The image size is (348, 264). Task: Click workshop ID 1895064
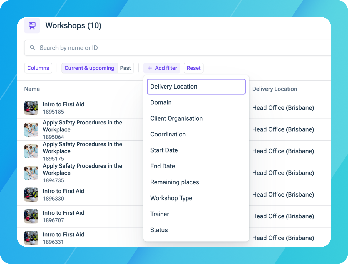[53, 137]
